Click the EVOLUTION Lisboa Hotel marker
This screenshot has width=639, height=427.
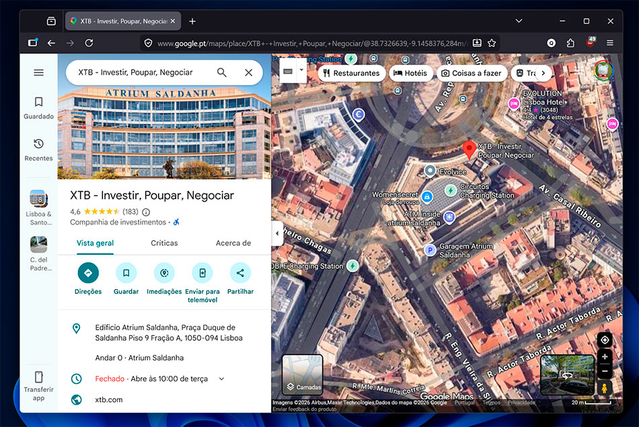(x=513, y=104)
